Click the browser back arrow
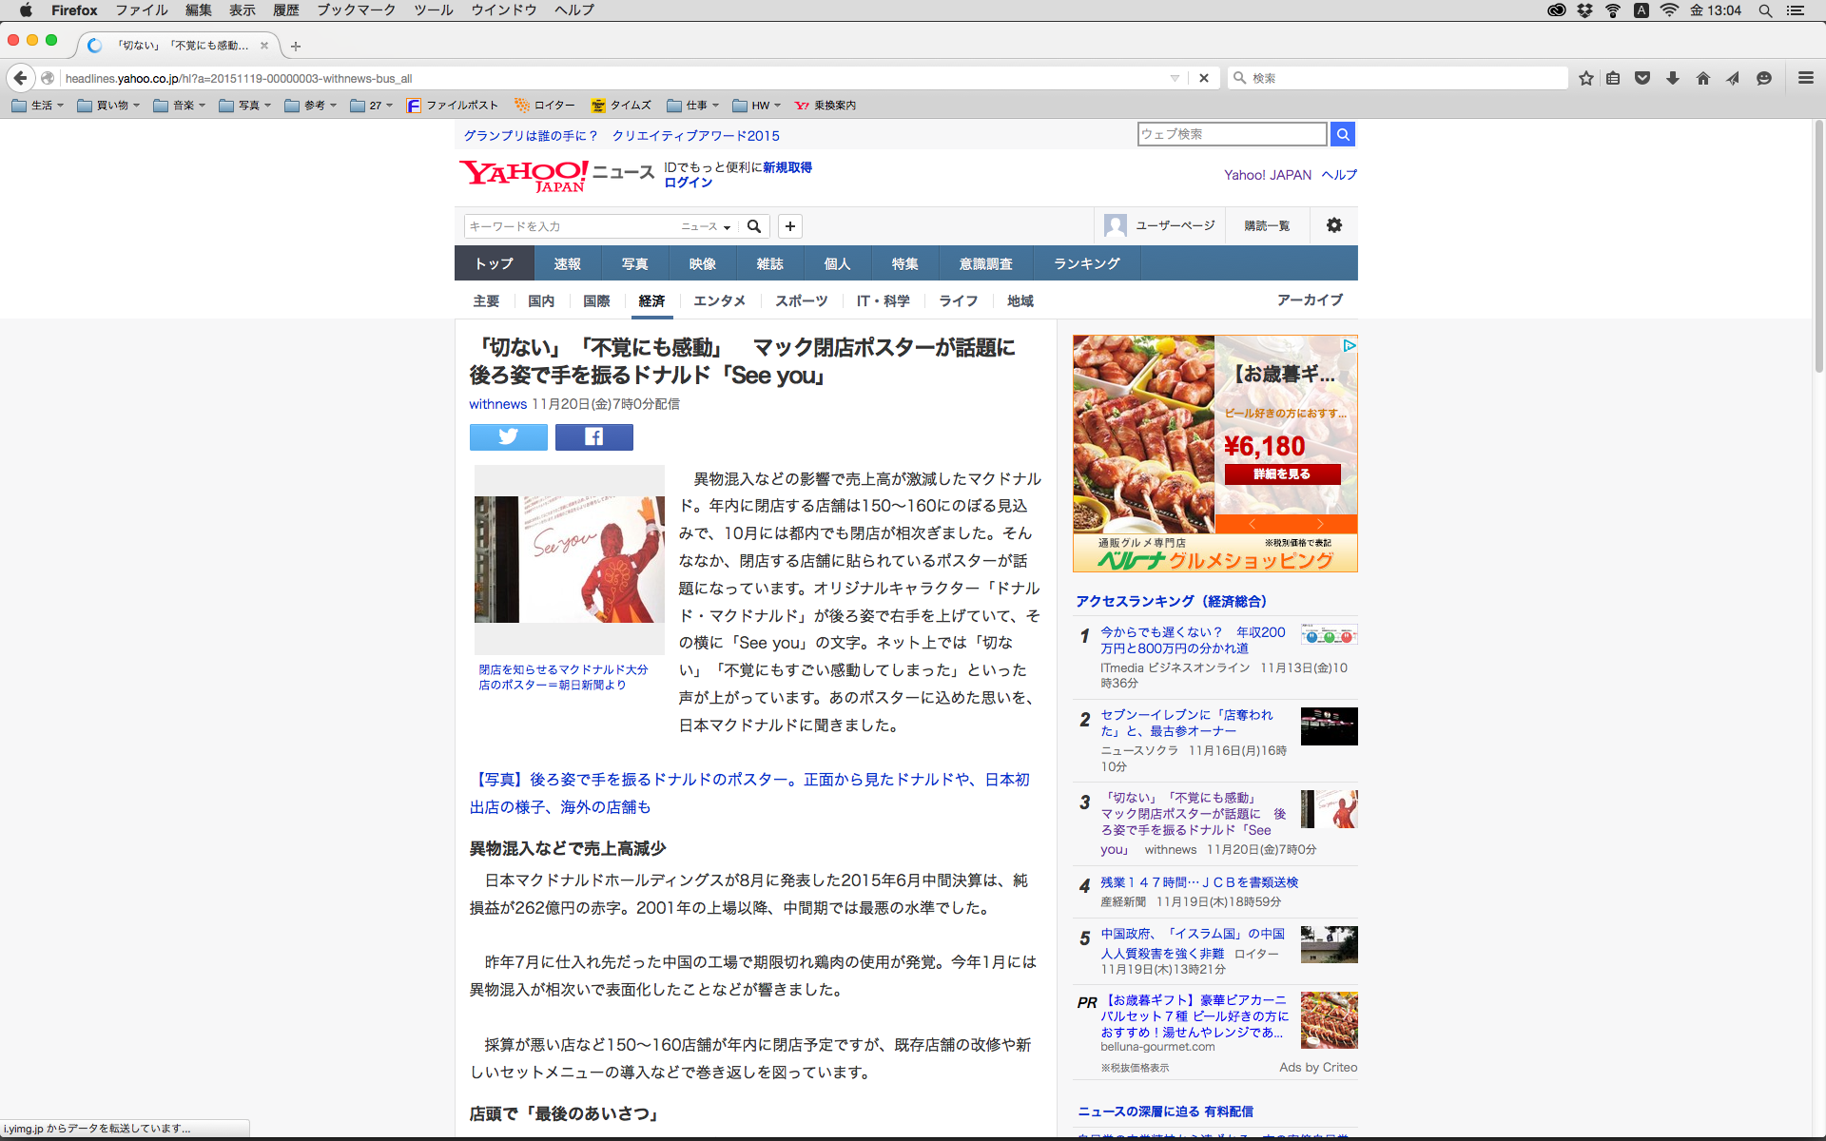 pyautogui.click(x=21, y=78)
